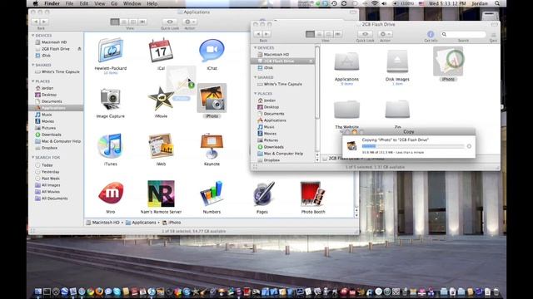Collapse PLACES section in Applications sidebar

coord(33,81)
